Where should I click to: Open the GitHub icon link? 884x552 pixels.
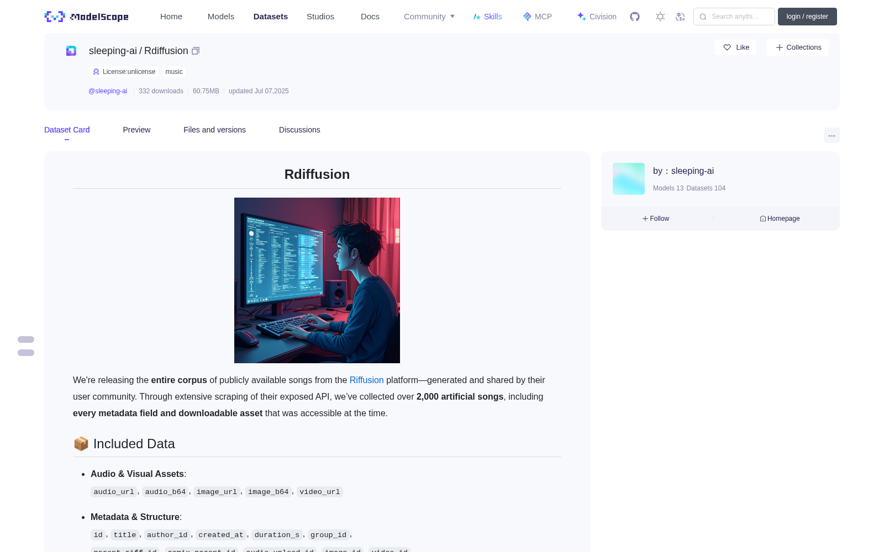635,17
